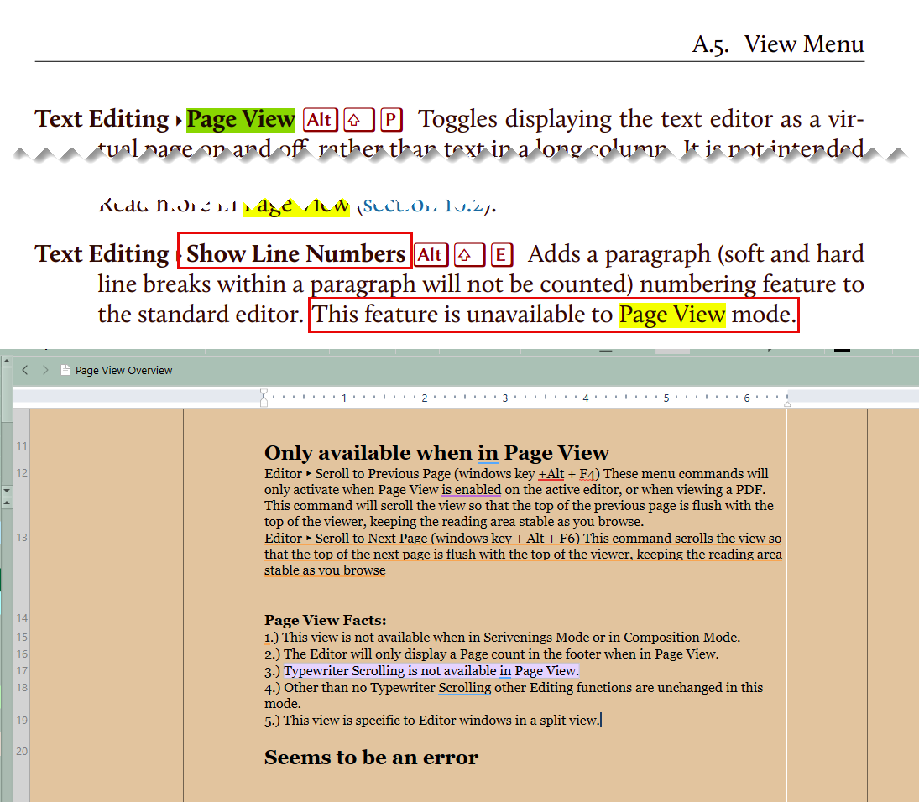The height and width of the screenshot is (802, 919).
Task: Click the 3 inch mark on the ruler
Action: click(x=504, y=398)
